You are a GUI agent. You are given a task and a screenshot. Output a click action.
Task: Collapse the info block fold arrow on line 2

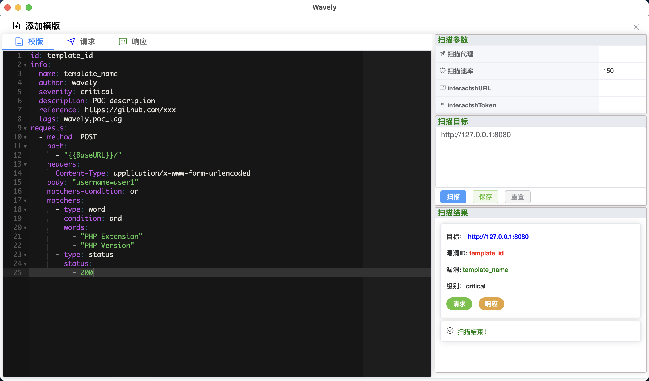pyautogui.click(x=25, y=65)
